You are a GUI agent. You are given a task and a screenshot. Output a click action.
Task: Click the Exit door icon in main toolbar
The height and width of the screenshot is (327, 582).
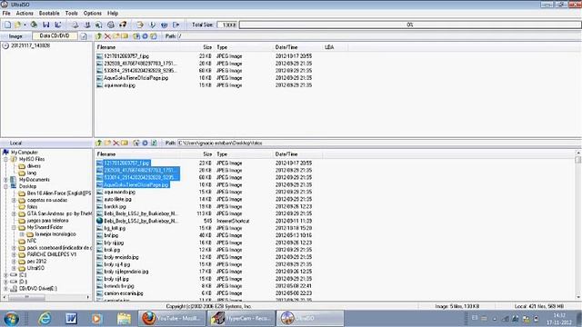tap(176, 25)
